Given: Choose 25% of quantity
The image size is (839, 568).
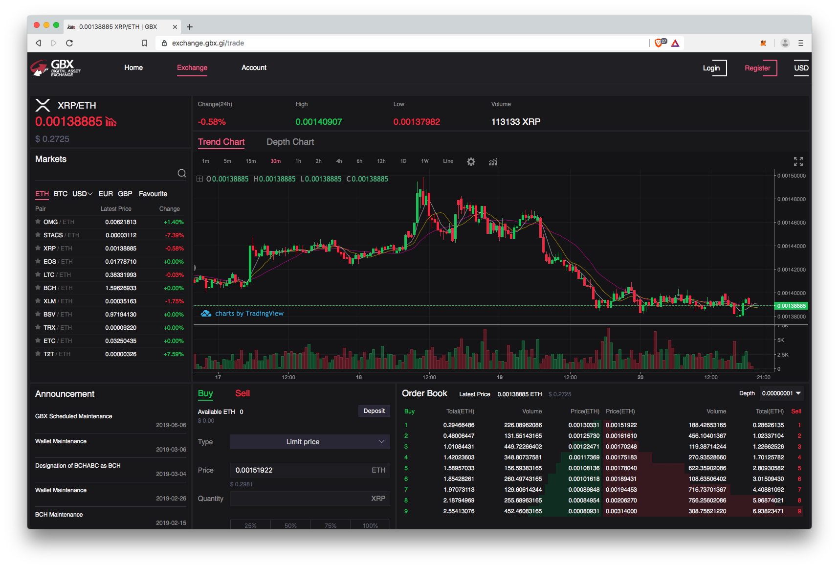Looking at the screenshot, I should click(250, 525).
